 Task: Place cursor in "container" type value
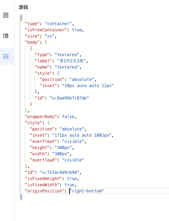[x=58, y=24]
